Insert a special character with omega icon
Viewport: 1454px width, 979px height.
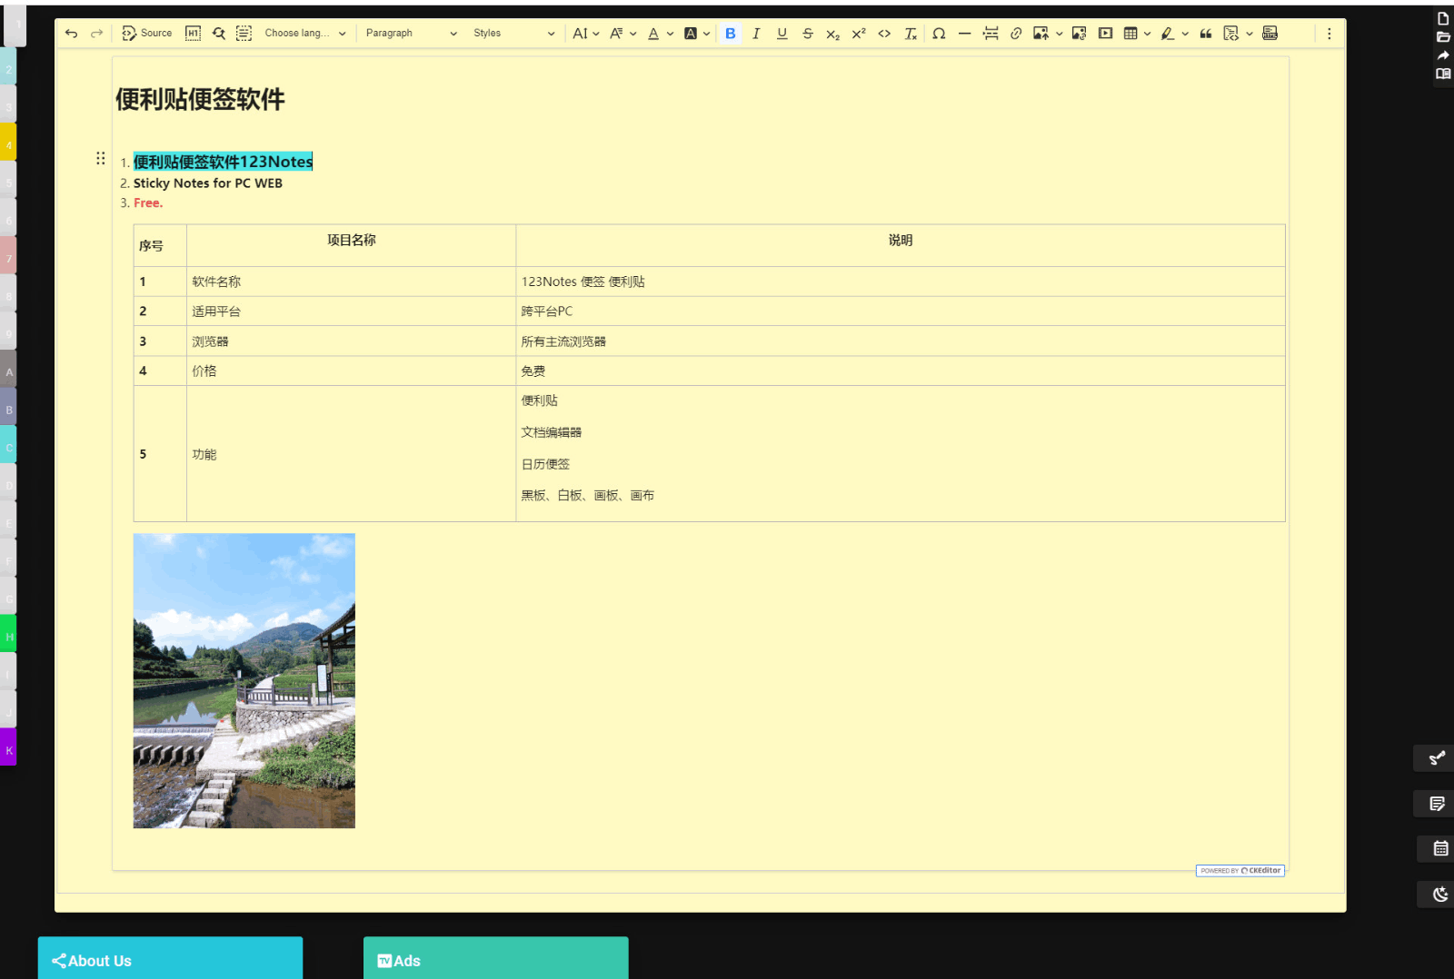tap(939, 34)
